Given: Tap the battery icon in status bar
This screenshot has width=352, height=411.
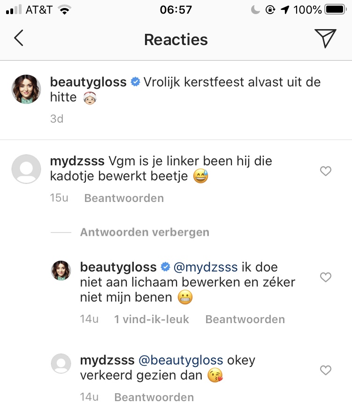Looking at the screenshot, I should [x=335, y=9].
